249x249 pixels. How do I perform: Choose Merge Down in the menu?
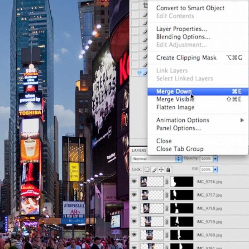(198, 91)
